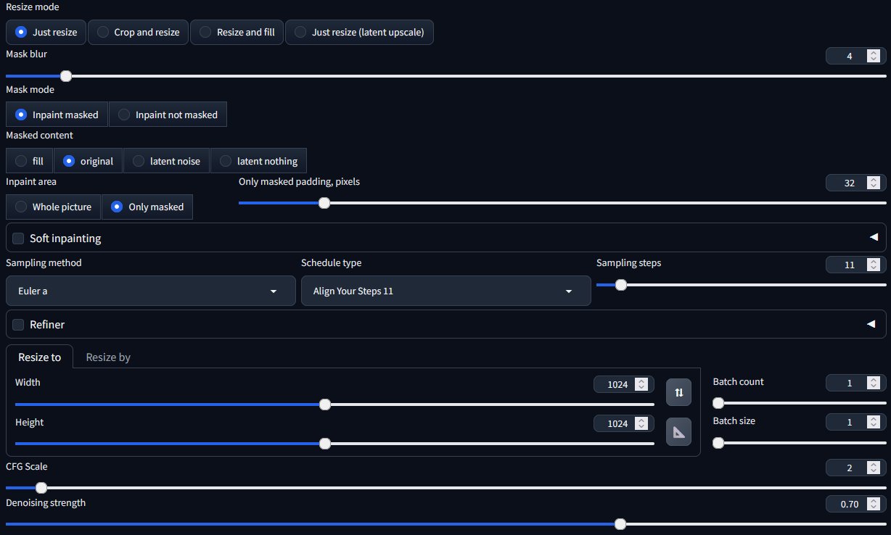891x535 pixels.
Task: Set masked content to original
Action: point(88,161)
